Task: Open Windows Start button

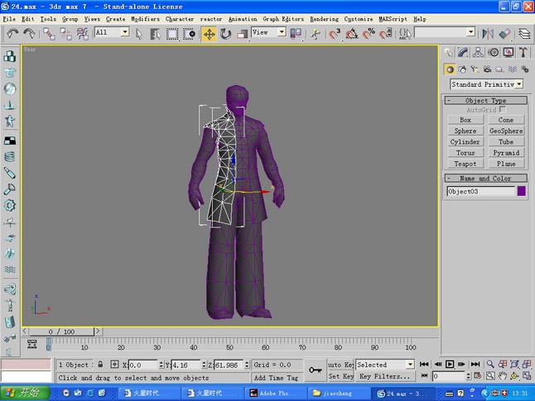Action: (x=25, y=393)
